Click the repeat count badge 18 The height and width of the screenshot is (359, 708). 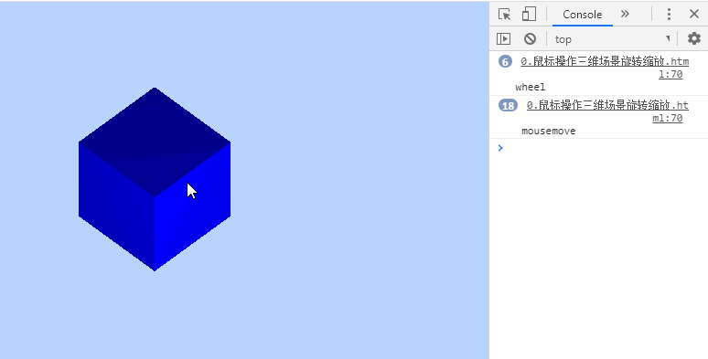tap(508, 106)
